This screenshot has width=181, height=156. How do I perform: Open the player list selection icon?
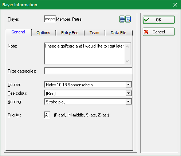(122, 19)
